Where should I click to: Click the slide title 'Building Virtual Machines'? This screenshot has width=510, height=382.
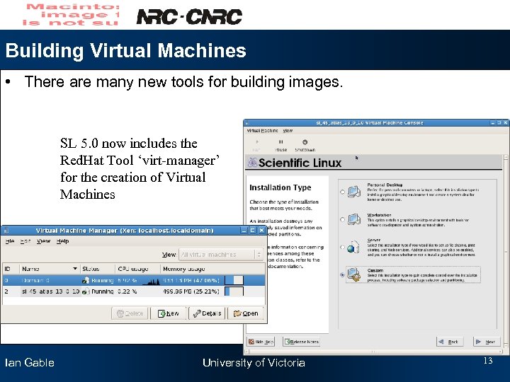pyautogui.click(x=126, y=51)
